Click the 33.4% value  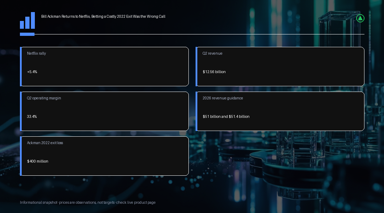click(32, 117)
